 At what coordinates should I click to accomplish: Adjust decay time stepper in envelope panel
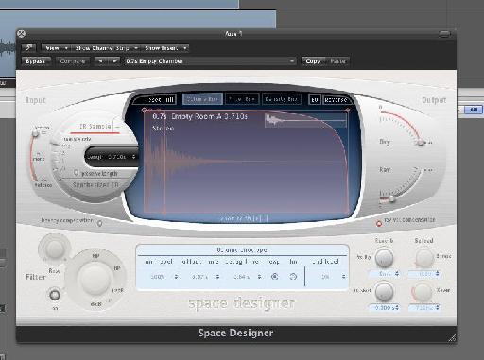[259, 277]
